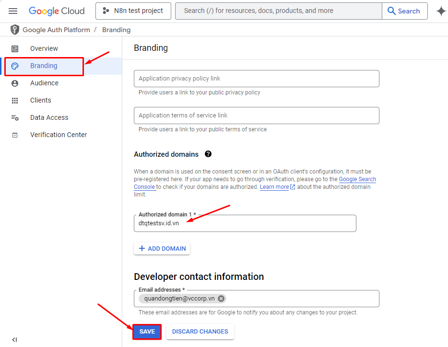This screenshot has height=347, width=448.
Task: Click the Branding breadcrumb text
Action: pyautogui.click(x=116, y=30)
